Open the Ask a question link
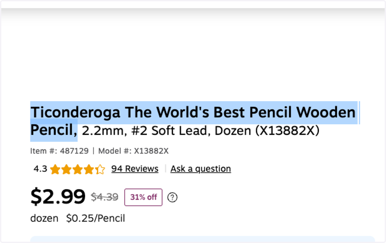The image size is (386, 243). [201, 169]
